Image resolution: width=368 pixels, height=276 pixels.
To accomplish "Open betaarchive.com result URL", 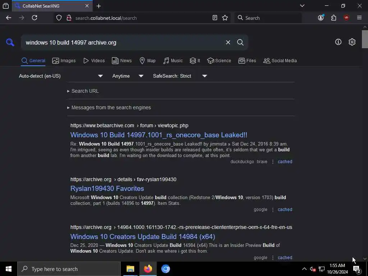I will 129,125.
